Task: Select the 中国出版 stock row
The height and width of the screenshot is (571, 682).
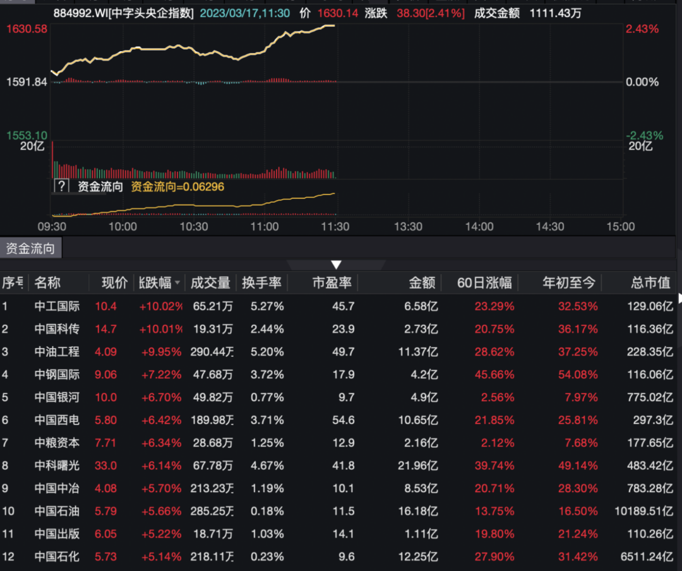Action: tap(337, 534)
